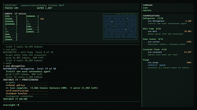Select the bottommost agent marker on the map
This screenshot has width=197, height=110.
pyautogui.click(x=112, y=34)
